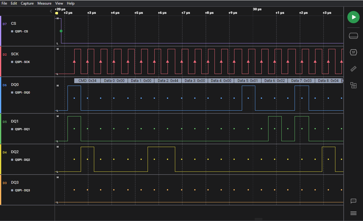
Task: Click the QSPI - CS analyzer indicator
Action: tap(21, 31)
